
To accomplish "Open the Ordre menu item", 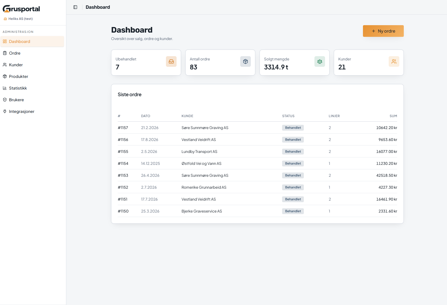I will click(x=32, y=53).
